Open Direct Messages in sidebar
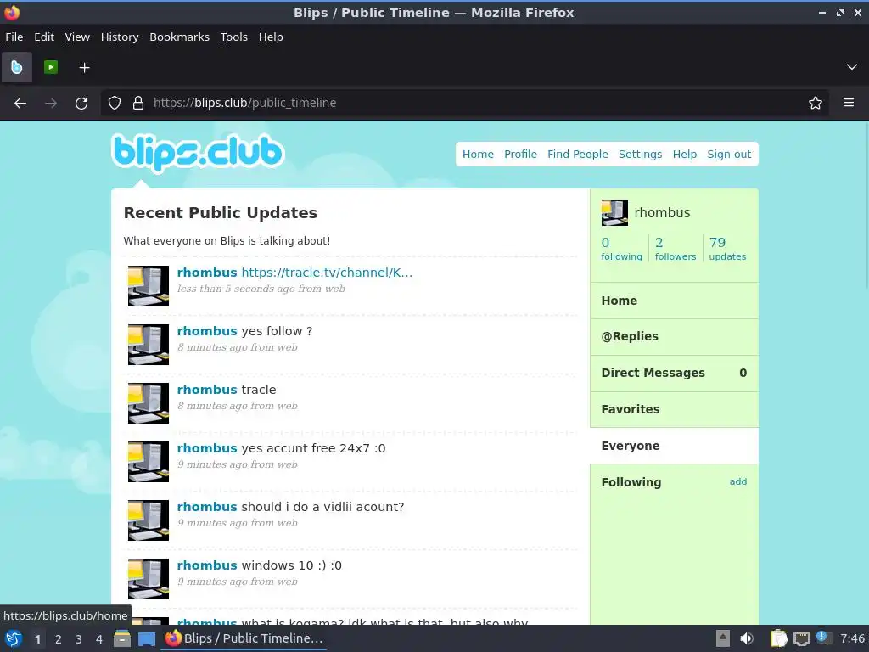This screenshot has width=869, height=652. (x=674, y=374)
